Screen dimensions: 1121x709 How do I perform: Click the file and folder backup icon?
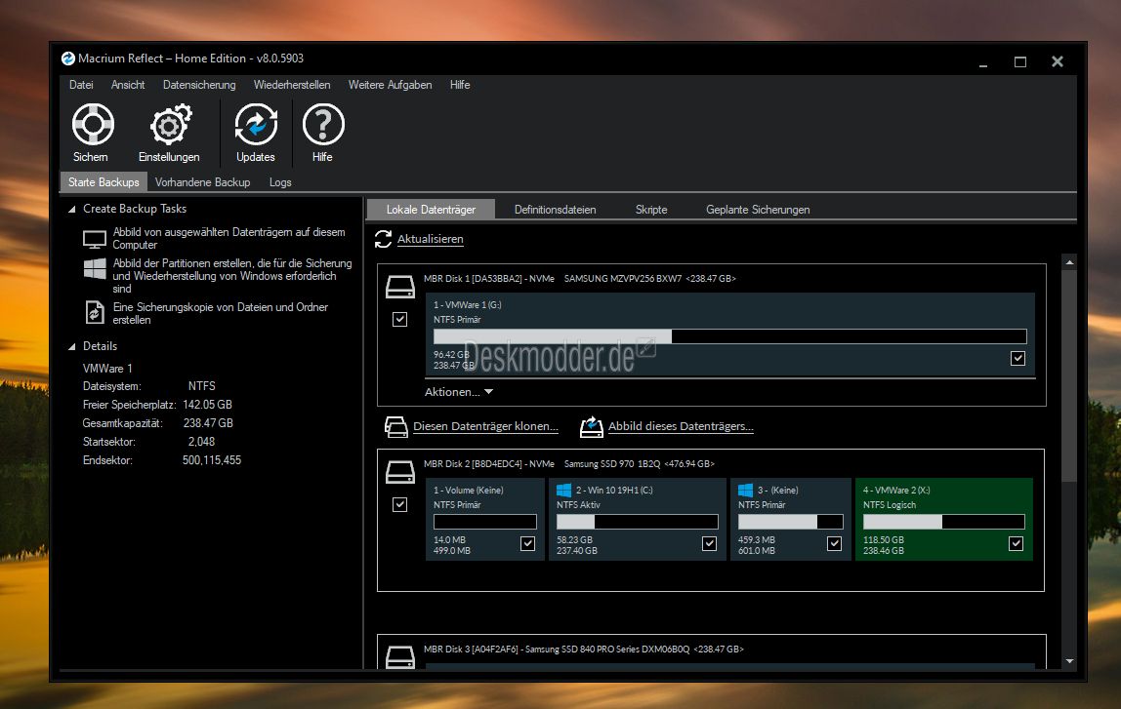95,313
